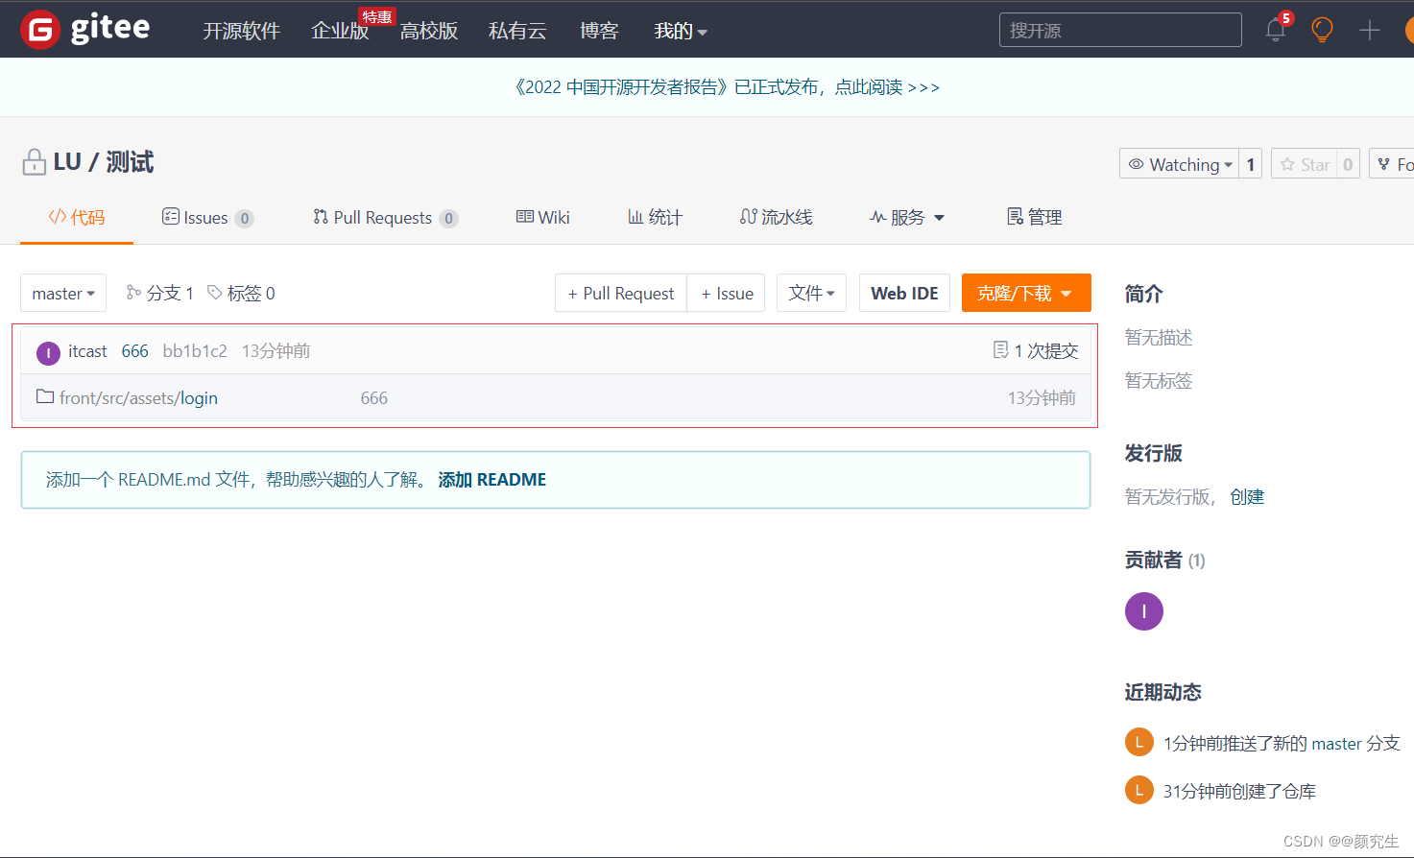Open the 文件 dropdown menu
Screen dimensions: 1414x858
(811, 293)
